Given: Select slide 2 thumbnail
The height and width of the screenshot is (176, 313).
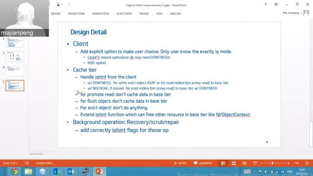Looking at the screenshot, I should point(15,42).
